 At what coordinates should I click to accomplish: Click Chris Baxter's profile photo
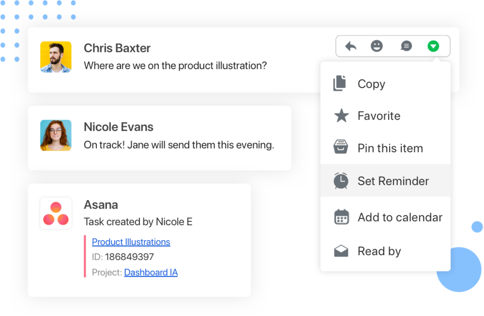pyautogui.click(x=56, y=57)
